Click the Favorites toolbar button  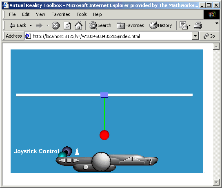tap(130, 25)
